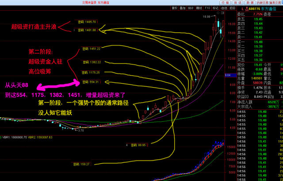Open F10 company information
Viewport: 283px width, 181px height.
[207, 8]
